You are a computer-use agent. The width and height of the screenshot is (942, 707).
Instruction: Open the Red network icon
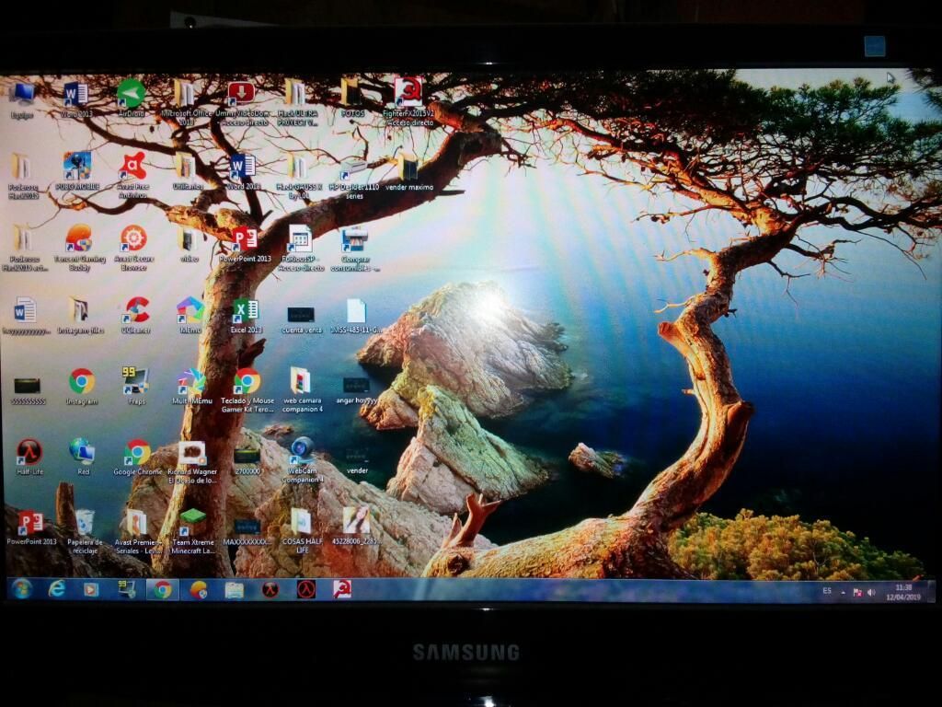pos(83,457)
